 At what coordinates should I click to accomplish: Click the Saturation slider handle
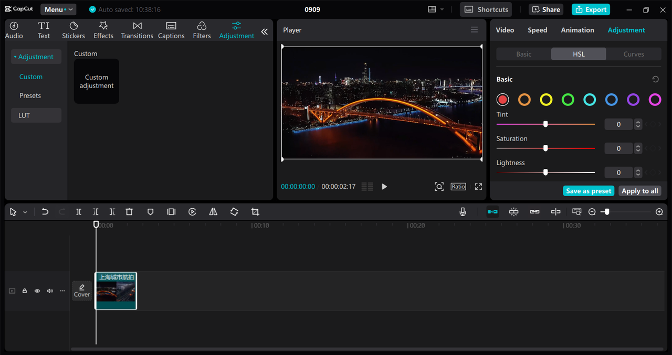pyautogui.click(x=545, y=148)
